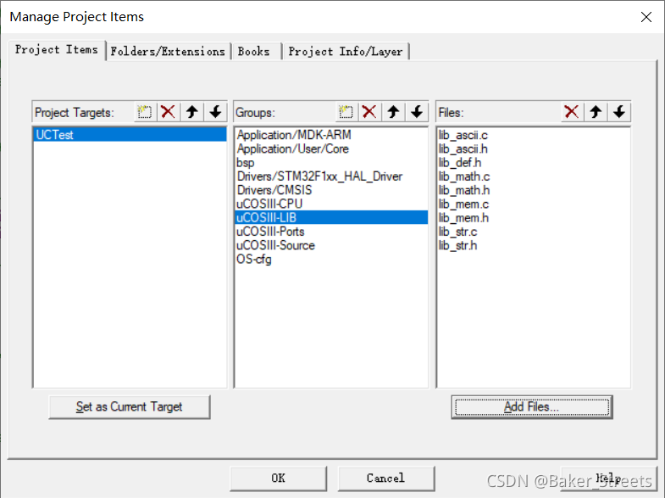
Task: Delete the selected file from Files list
Action: click(x=572, y=112)
